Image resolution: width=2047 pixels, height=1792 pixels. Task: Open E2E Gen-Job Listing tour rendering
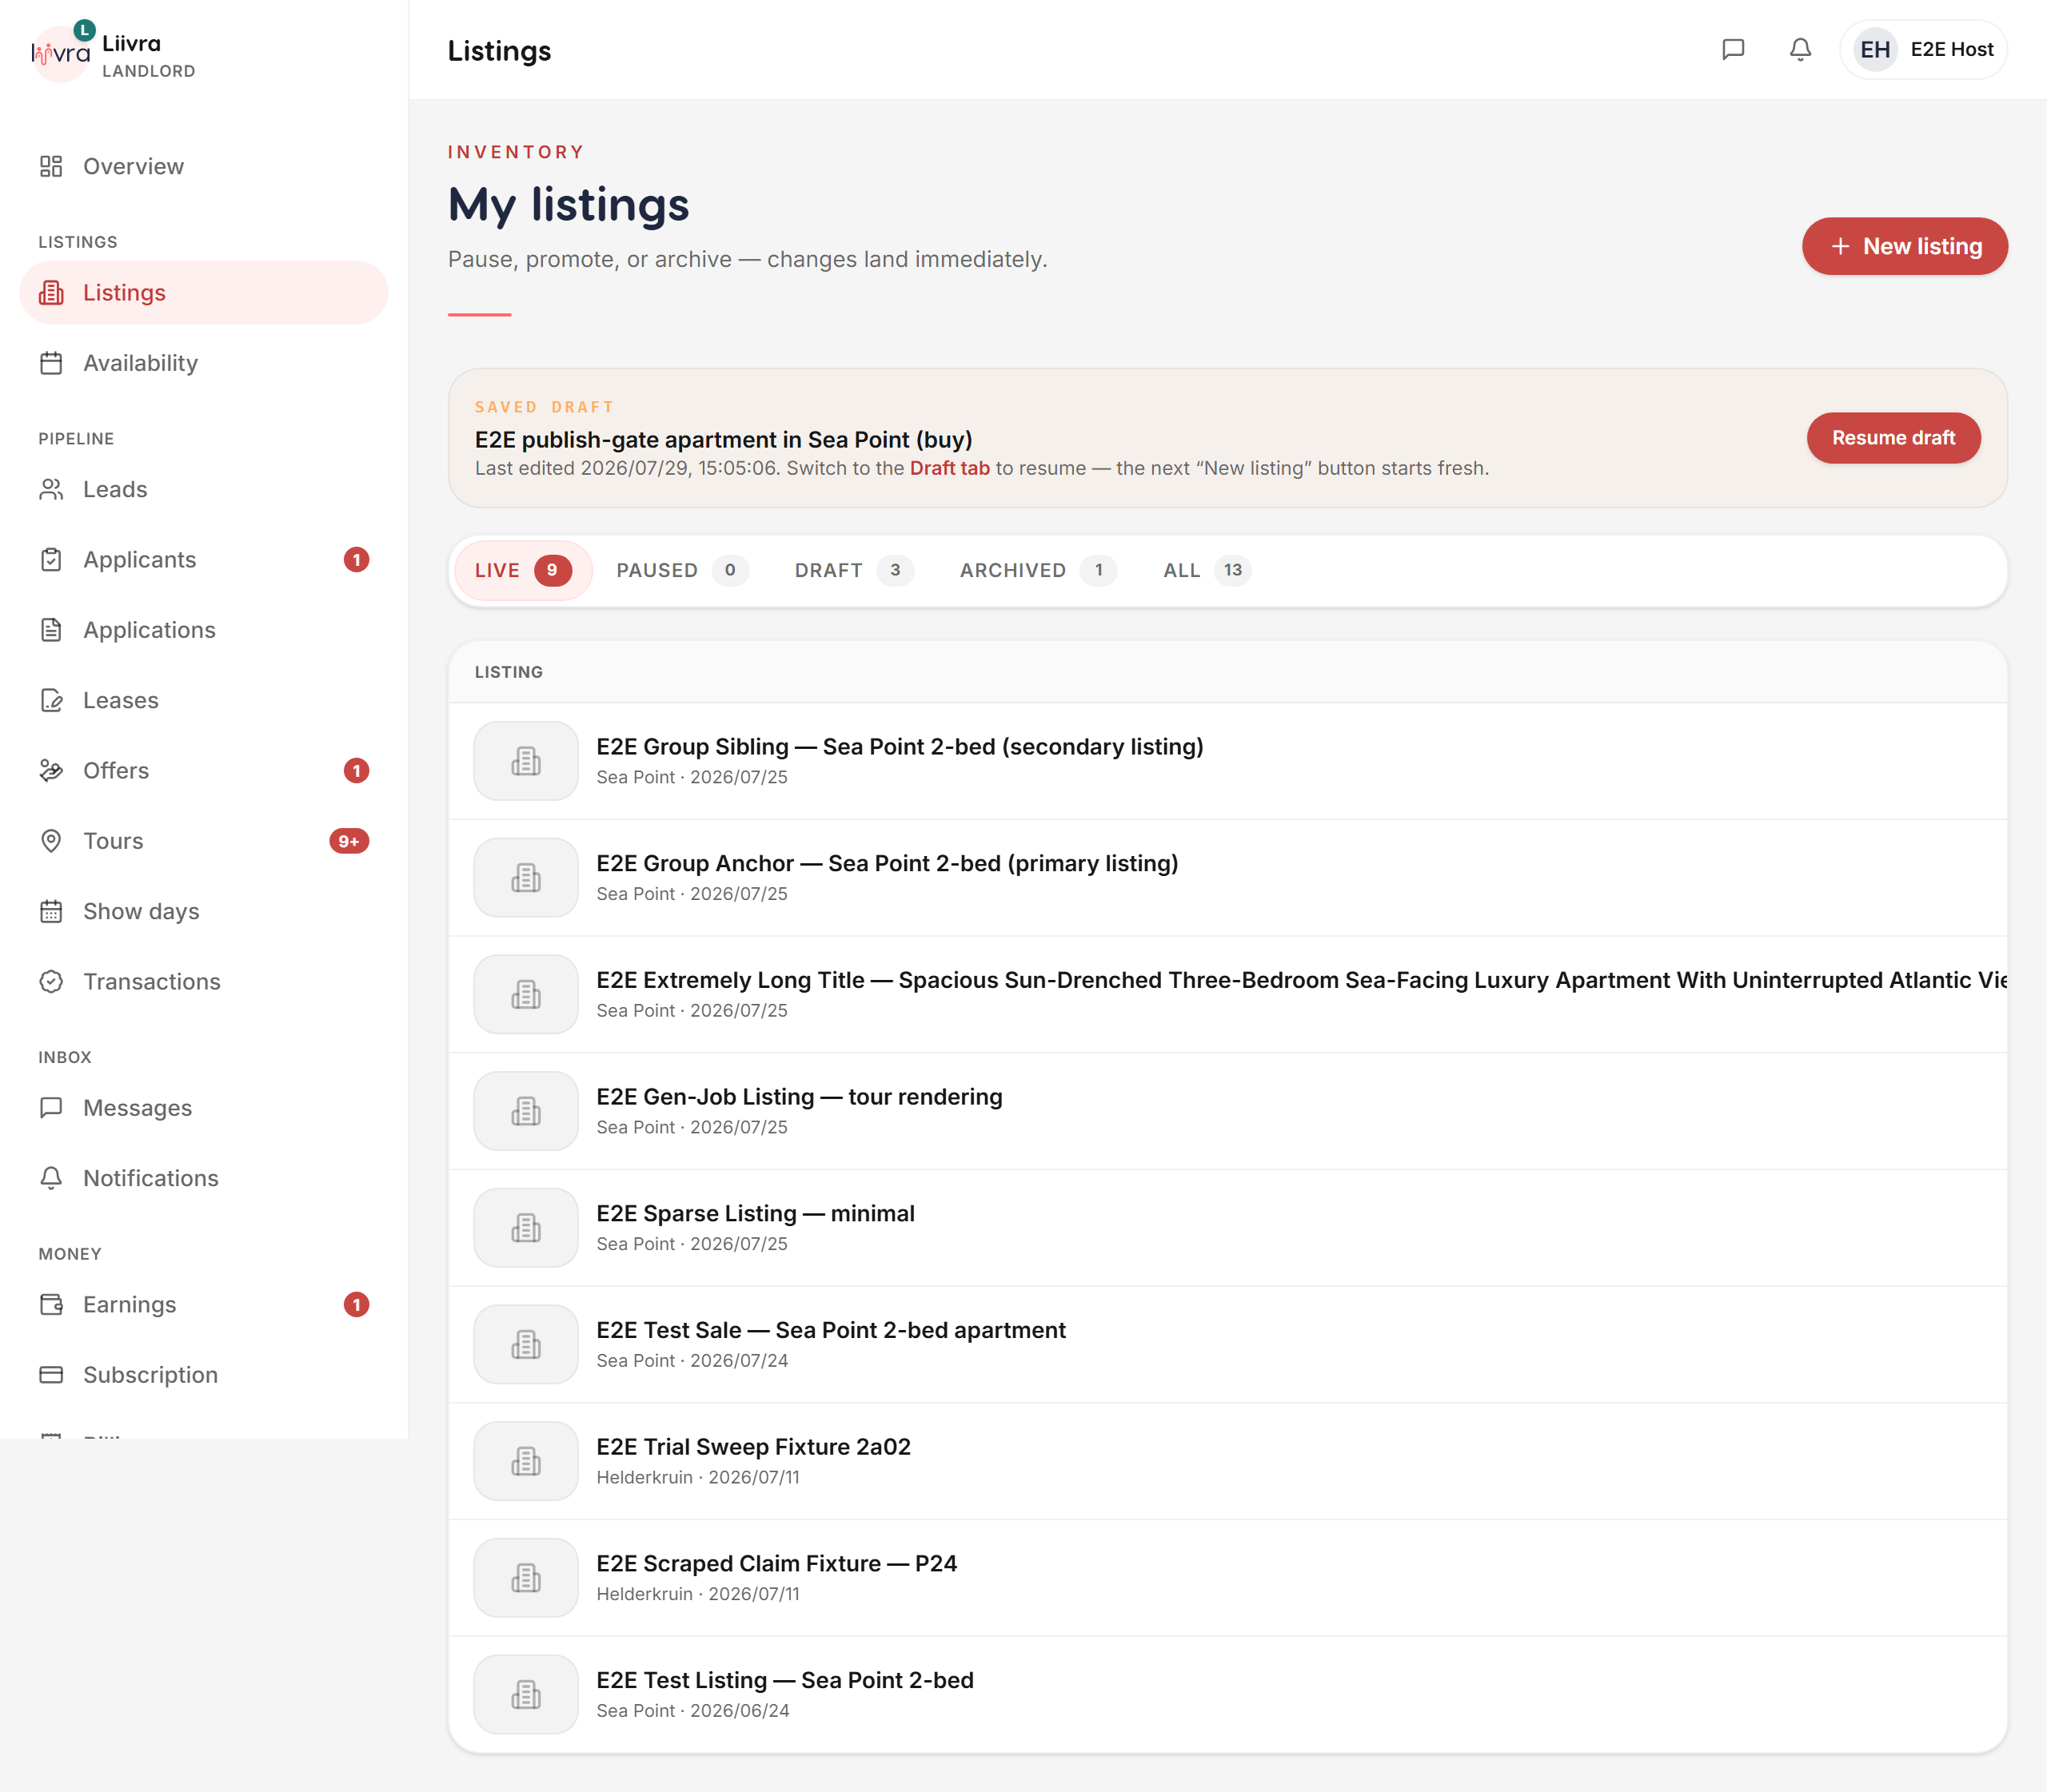1227,1111
